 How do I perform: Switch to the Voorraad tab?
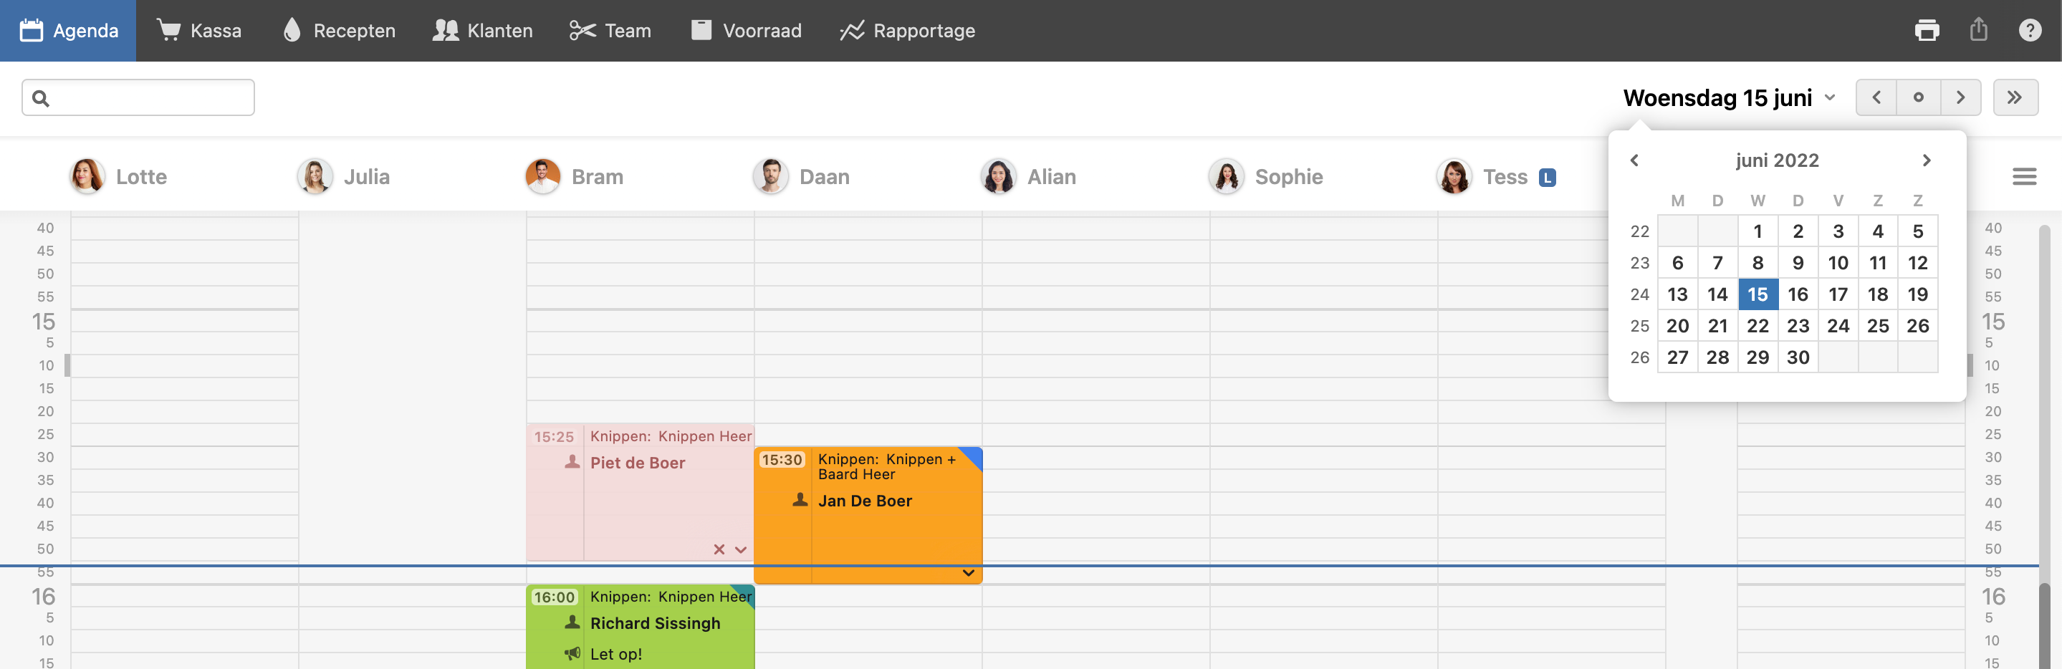[746, 30]
